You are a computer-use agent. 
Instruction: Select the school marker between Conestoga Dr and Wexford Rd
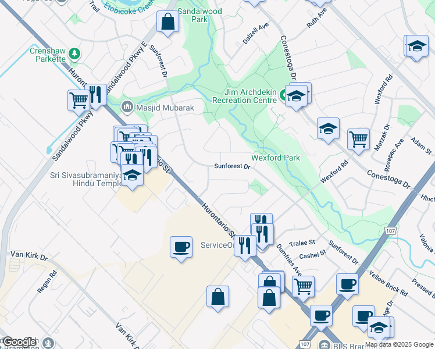[x=328, y=130]
